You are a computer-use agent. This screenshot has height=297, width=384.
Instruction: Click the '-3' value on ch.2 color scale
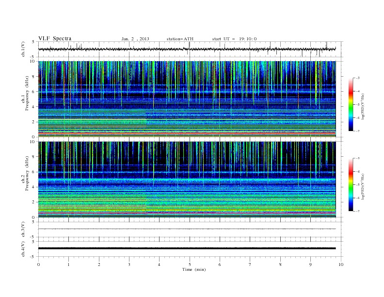(358, 158)
